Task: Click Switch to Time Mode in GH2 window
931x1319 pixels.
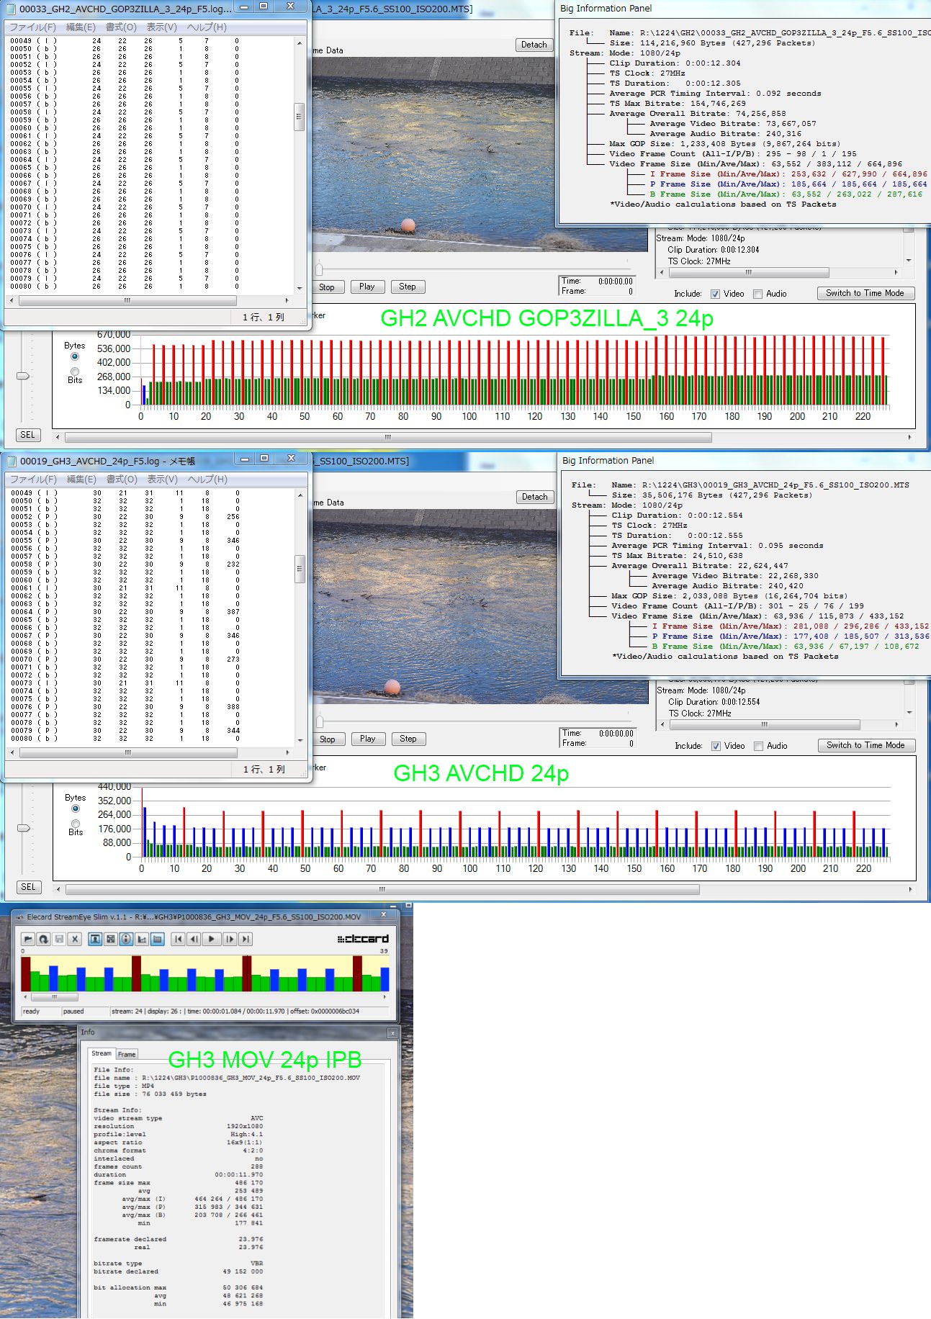Action: [x=865, y=293]
